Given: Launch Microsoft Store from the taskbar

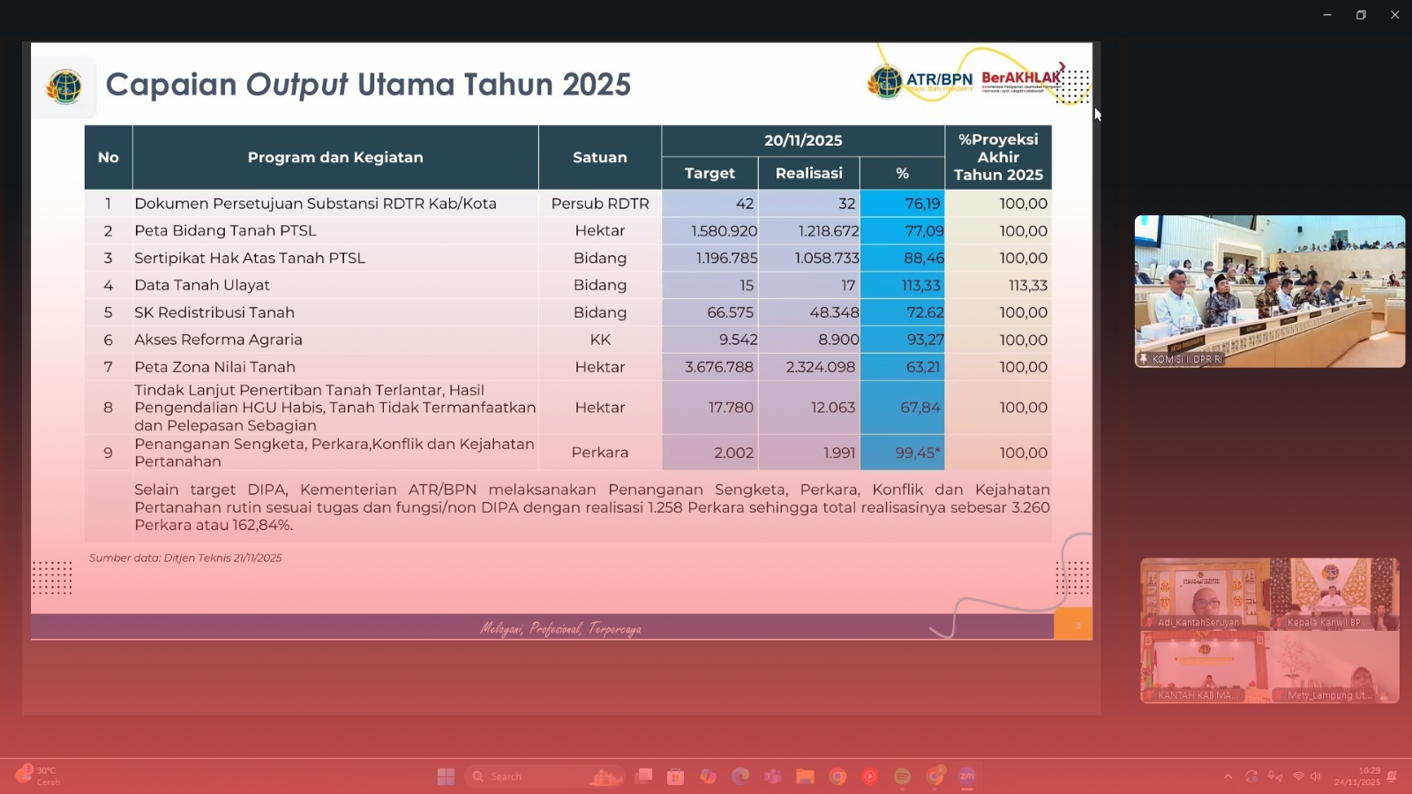Looking at the screenshot, I should [675, 776].
